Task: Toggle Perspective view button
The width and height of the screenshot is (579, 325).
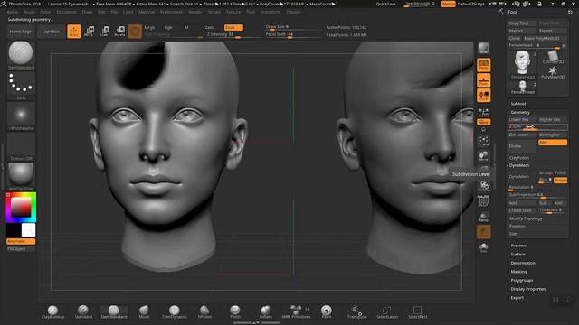Action: pos(483,65)
